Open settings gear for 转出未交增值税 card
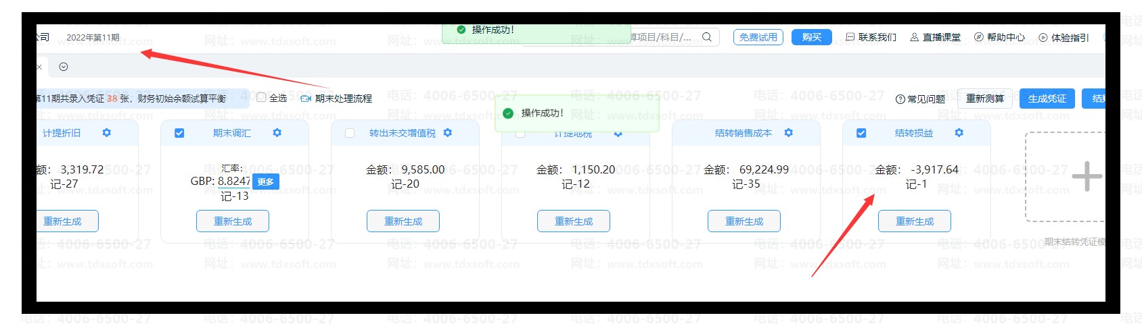 pyautogui.click(x=447, y=133)
